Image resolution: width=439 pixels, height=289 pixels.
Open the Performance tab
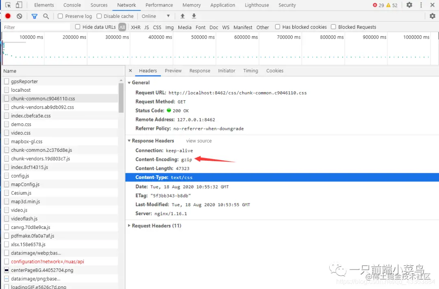pos(159,5)
